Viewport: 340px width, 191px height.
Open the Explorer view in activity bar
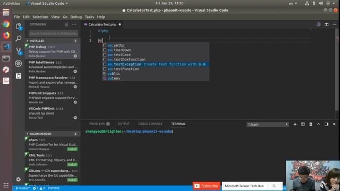point(19,26)
